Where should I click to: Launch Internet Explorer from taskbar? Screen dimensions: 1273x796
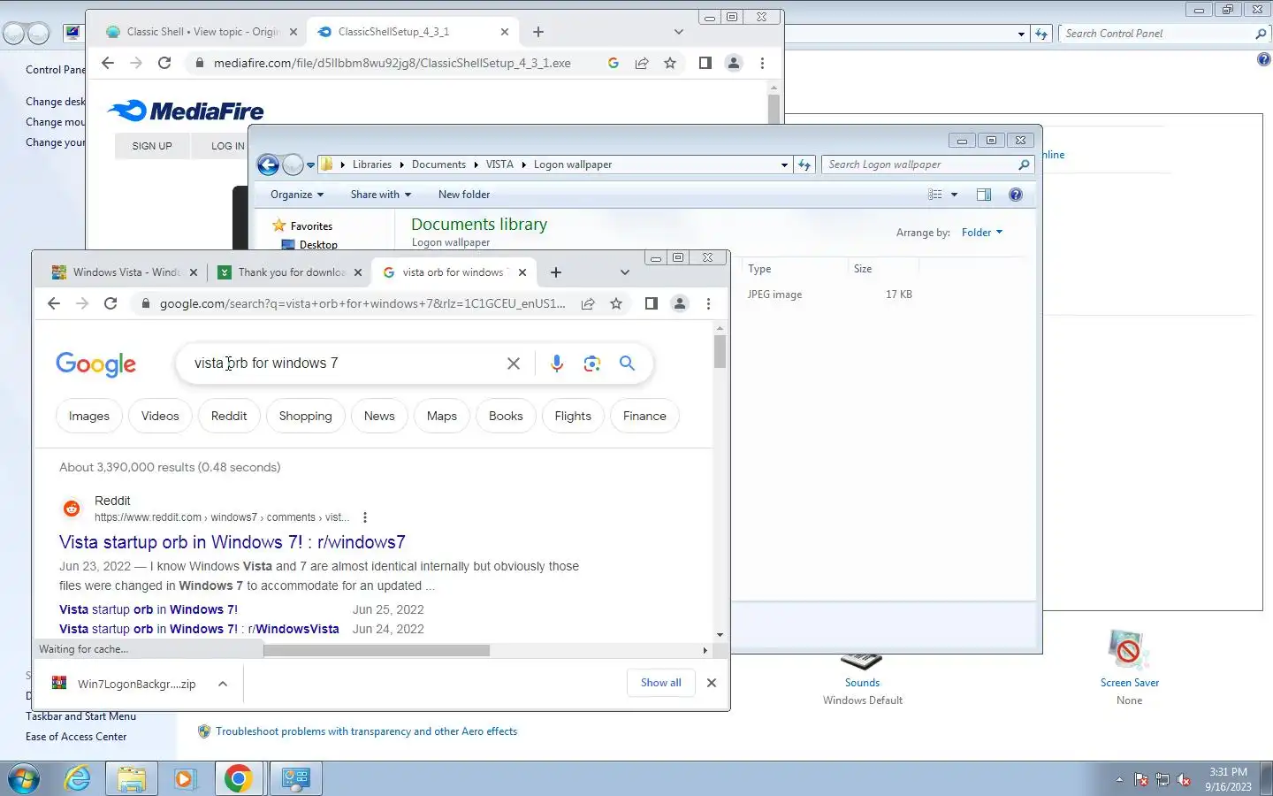tap(79, 778)
